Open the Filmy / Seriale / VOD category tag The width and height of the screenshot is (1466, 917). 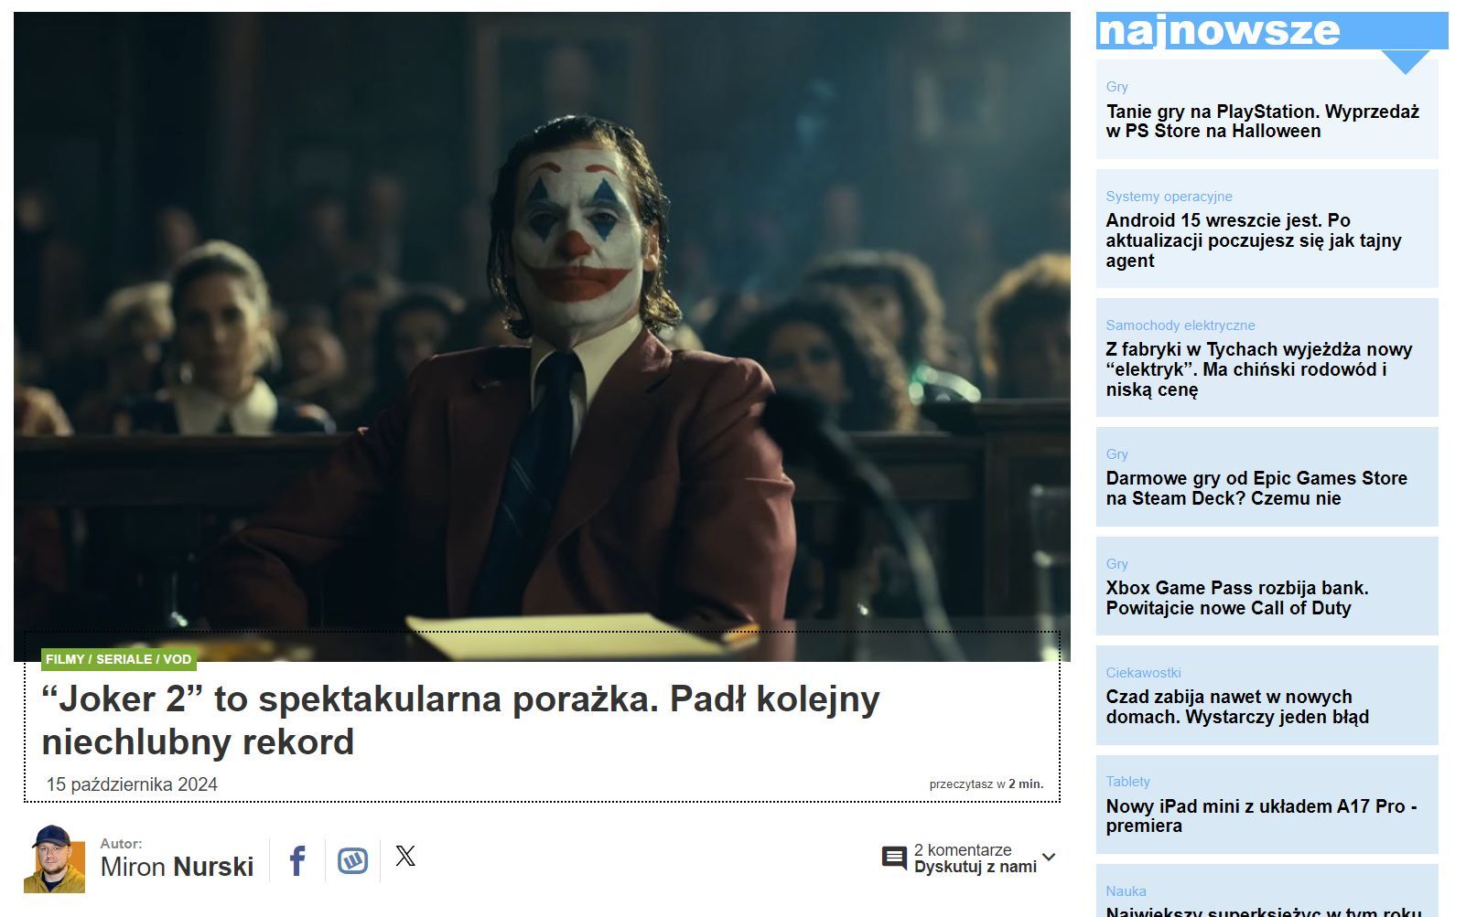(119, 659)
